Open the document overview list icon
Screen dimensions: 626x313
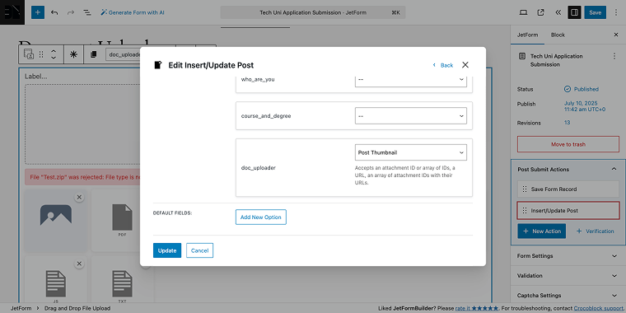pyautogui.click(x=87, y=12)
